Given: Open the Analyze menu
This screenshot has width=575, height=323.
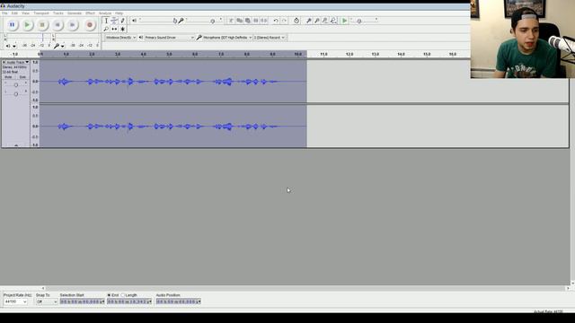Looking at the screenshot, I should pos(105,13).
